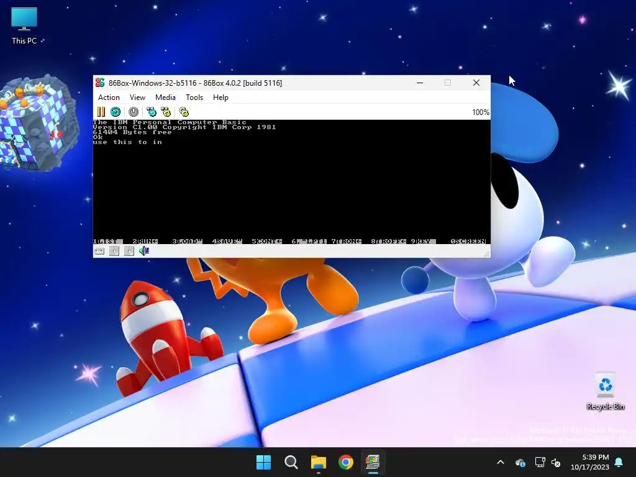Expand the hidden system tray icons chevron
Viewport: 636px width, 477px height.
(x=501, y=462)
